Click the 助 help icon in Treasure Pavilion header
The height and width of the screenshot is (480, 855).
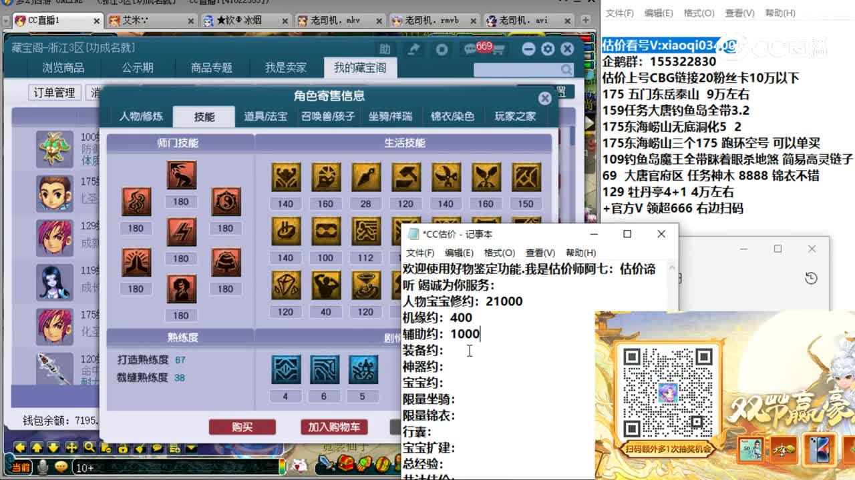(x=385, y=49)
